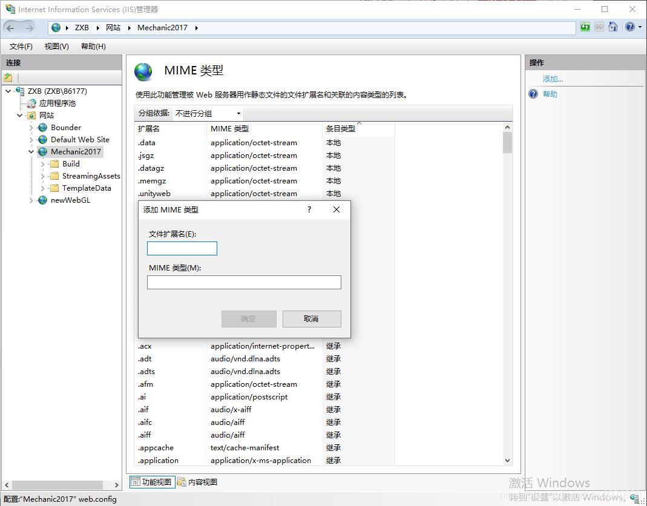Expand the Bounder site node
Image resolution: width=647 pixels, height=506 pixels.
tap(31, 128)
